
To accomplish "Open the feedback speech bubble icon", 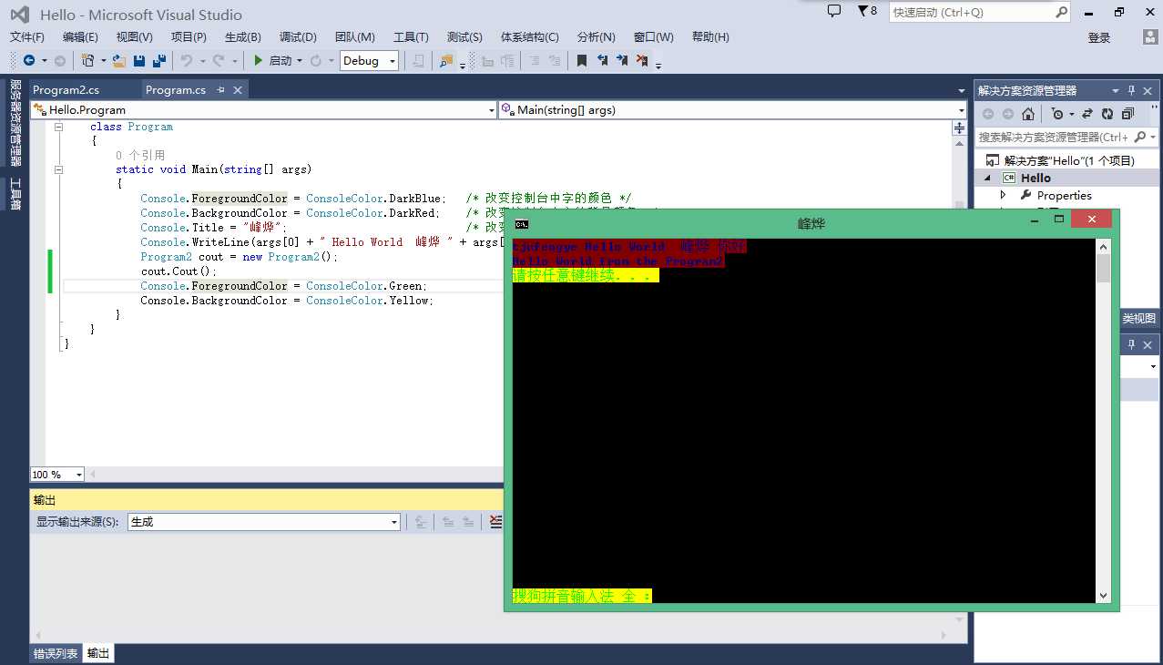I will coord(834,11).
